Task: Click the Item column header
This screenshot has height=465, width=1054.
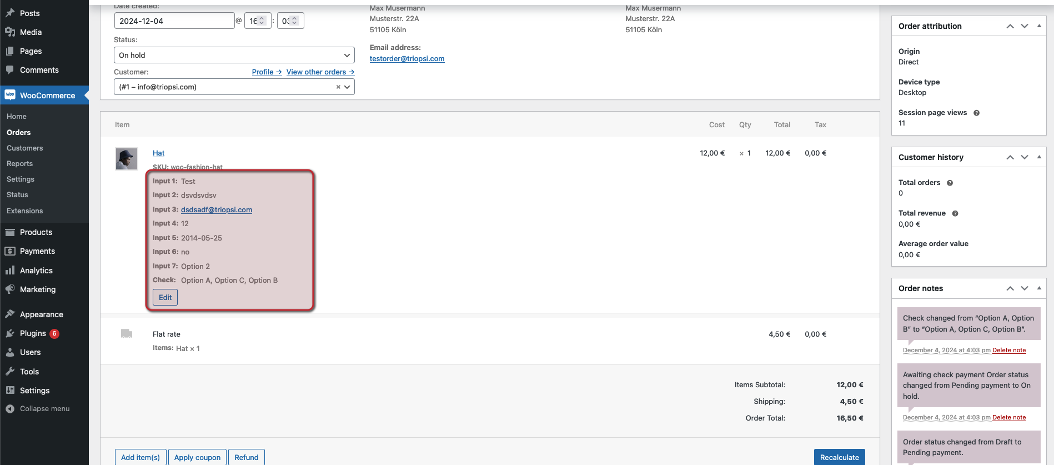Action: (122, 125)
